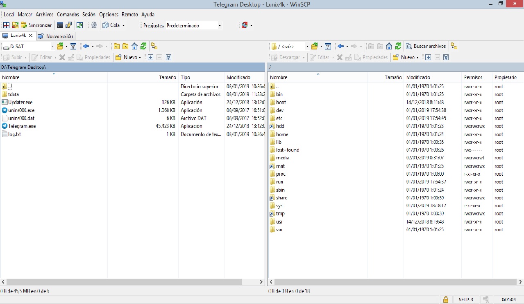Sort remote files by Permisos column
The image size is (524, 304).
(473, 77)
